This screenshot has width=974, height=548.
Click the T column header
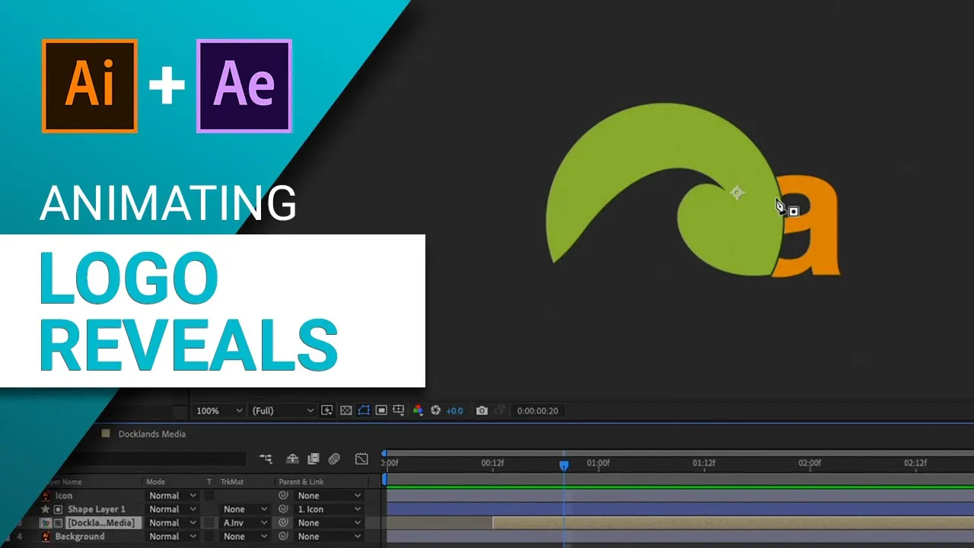pos(209,482)
